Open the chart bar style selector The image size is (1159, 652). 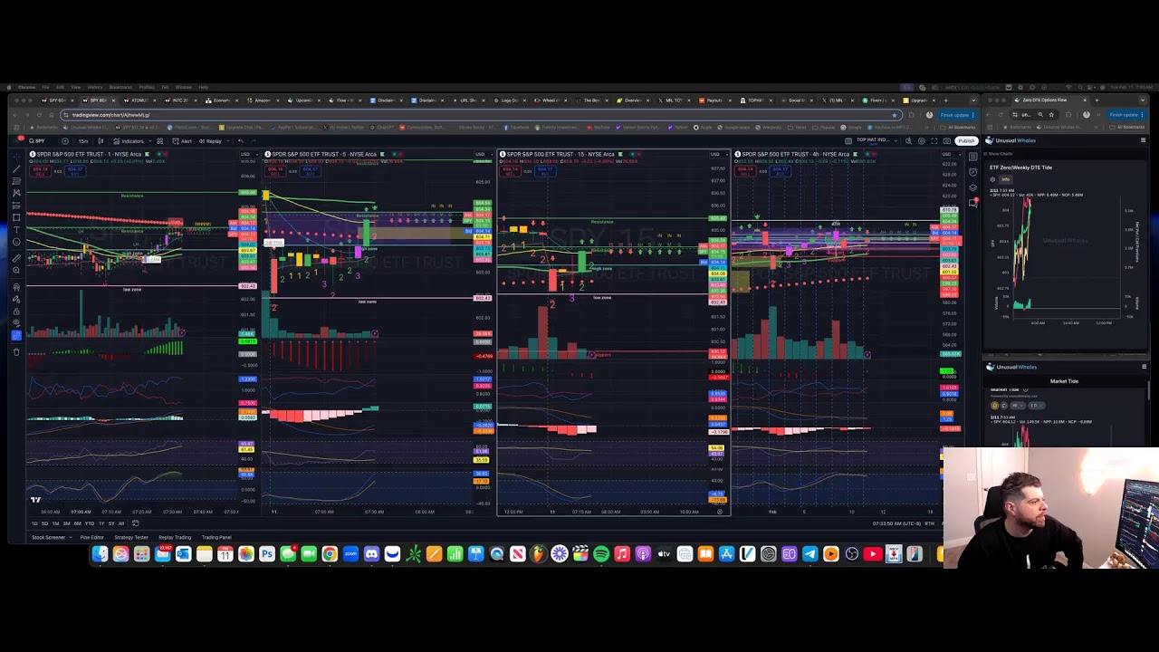click(x=101, y=141)
